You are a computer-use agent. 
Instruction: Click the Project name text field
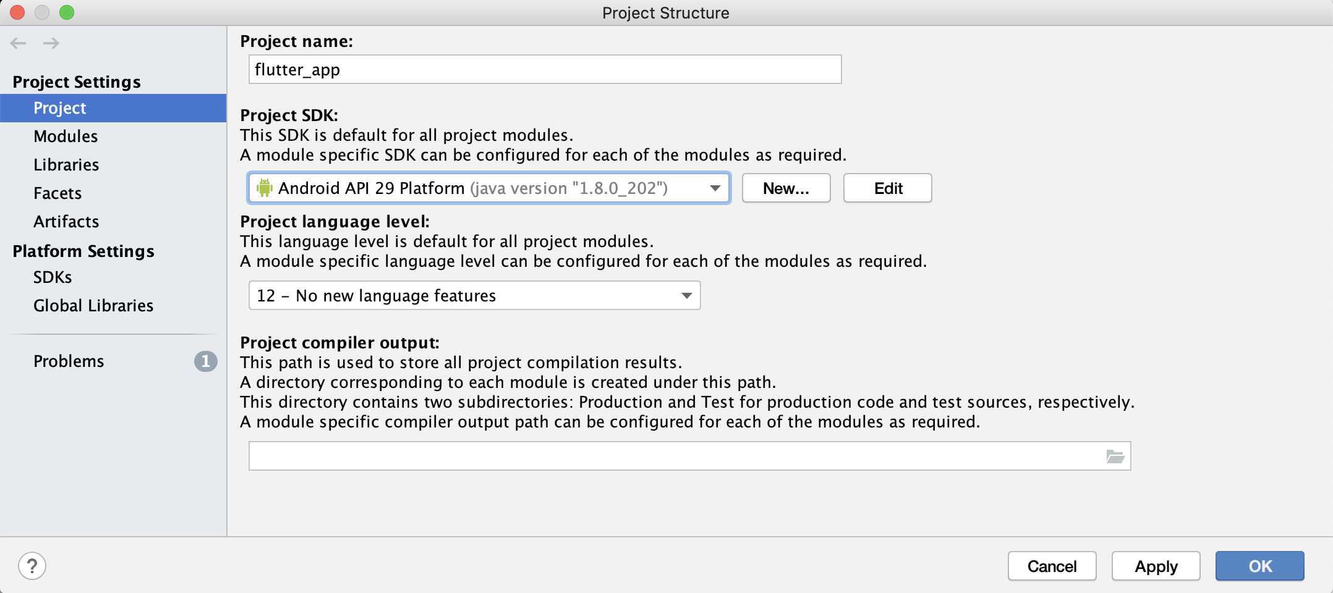[545, 69]
